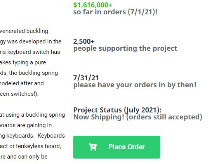Click the text 'keyboard switch has'

(34, 52)
